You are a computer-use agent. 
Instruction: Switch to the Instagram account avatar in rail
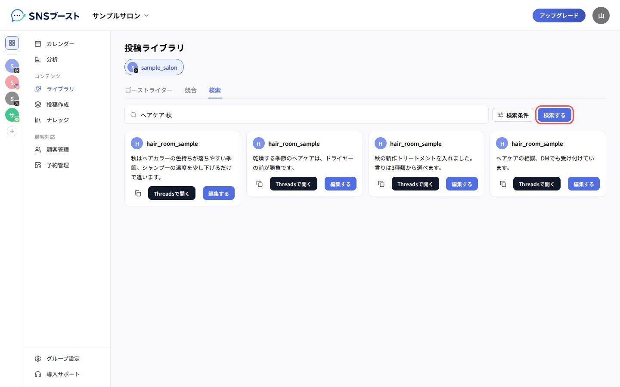point(12,82)
